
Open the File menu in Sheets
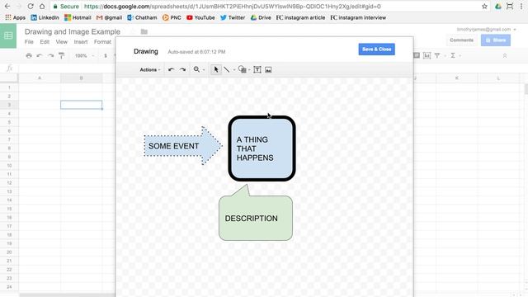click(29, 42)
